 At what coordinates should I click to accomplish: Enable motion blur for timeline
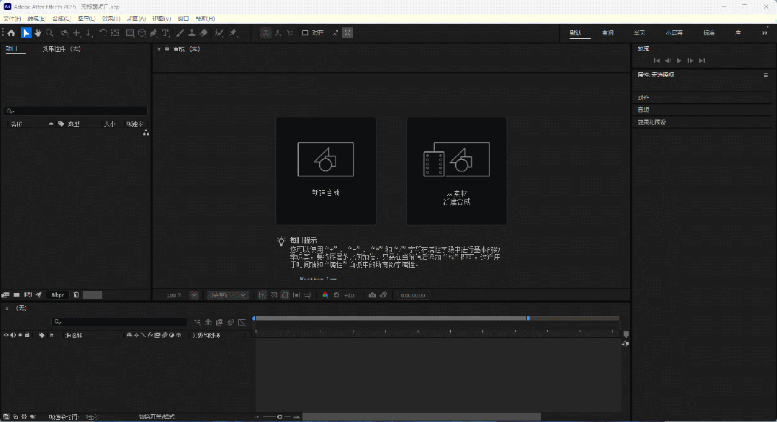pyautogui.click(x=231, y=322)
